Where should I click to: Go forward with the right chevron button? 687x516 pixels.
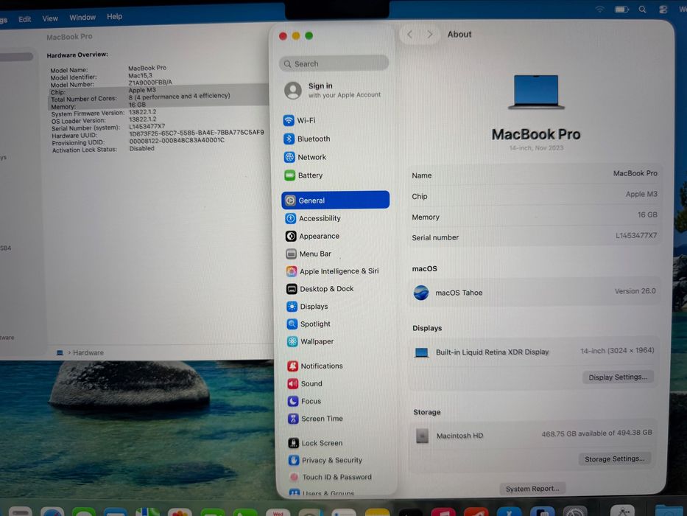click(x=429, y=34)
